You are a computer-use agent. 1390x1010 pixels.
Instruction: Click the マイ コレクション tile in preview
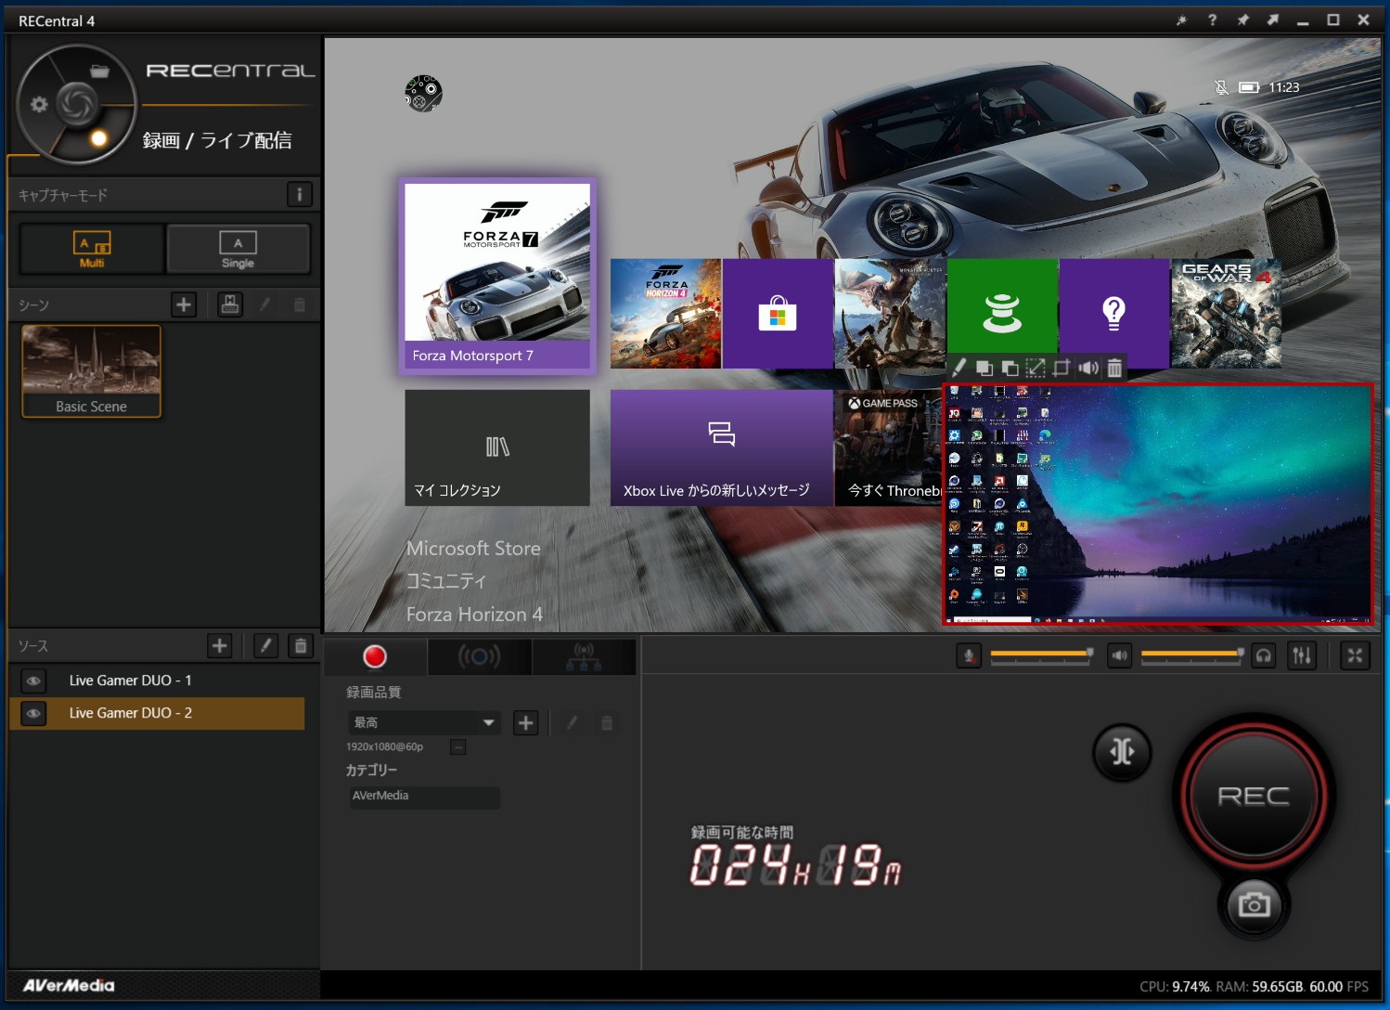click(497, 447)
